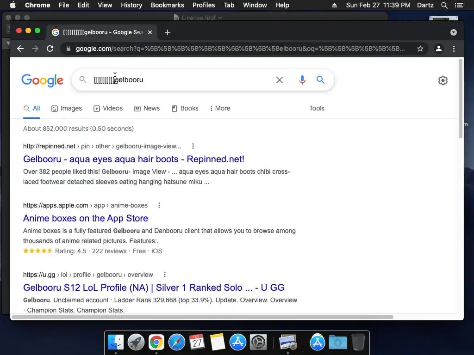Open Finder from the Dock
474x355 pixels.
coord(116,343)
